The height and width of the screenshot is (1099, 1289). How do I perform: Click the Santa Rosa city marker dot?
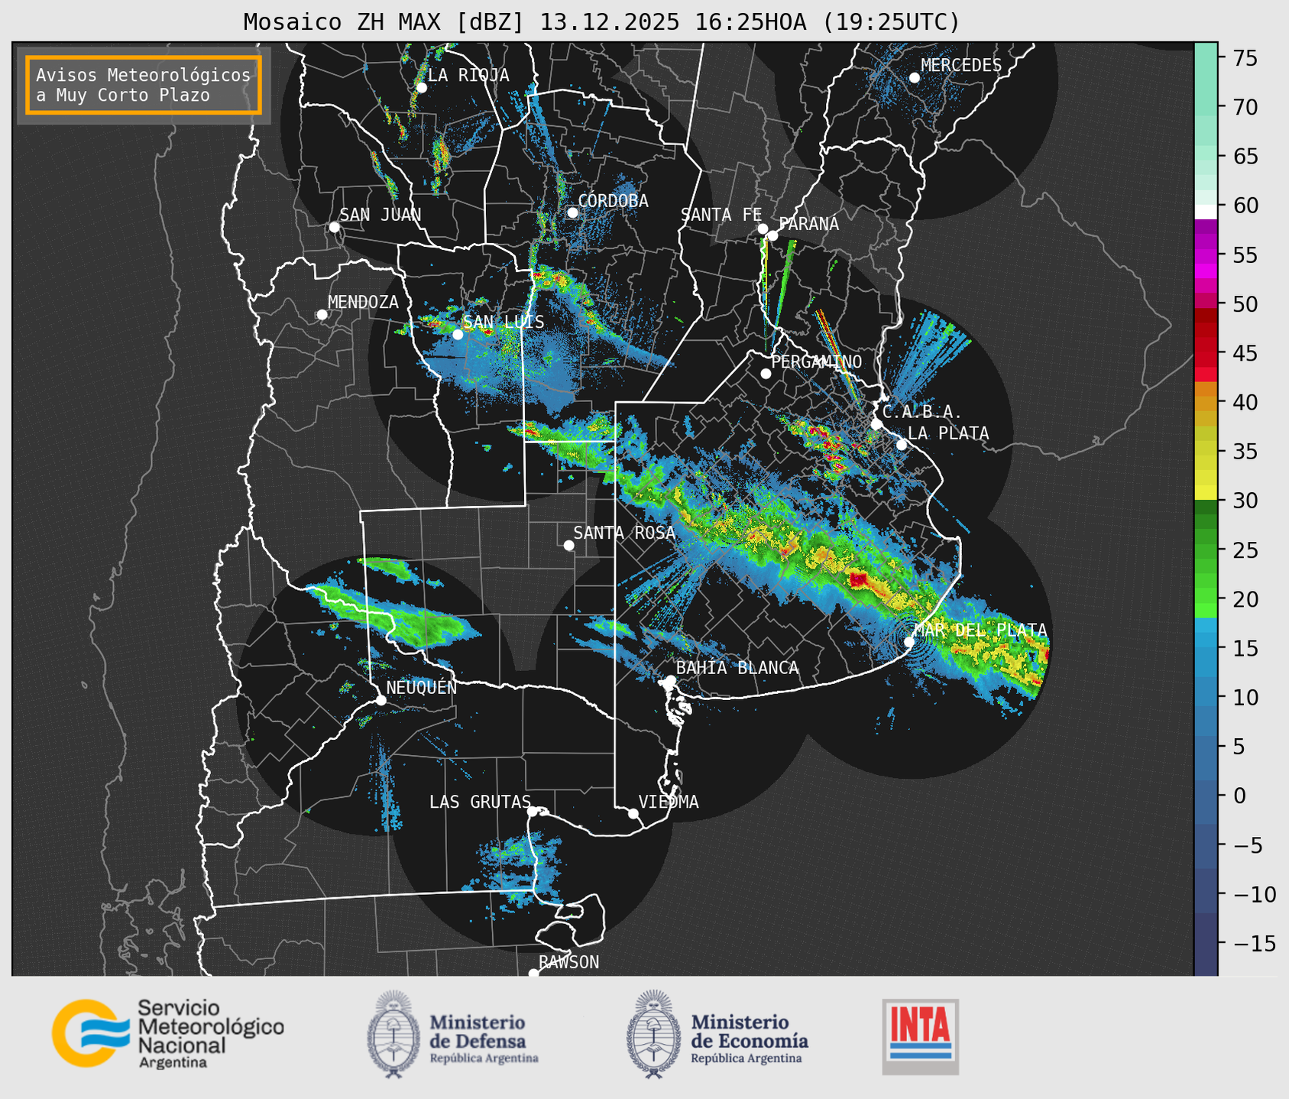pos(568,545)
